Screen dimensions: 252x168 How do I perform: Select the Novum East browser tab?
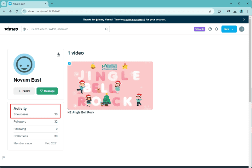pos(28,4)
